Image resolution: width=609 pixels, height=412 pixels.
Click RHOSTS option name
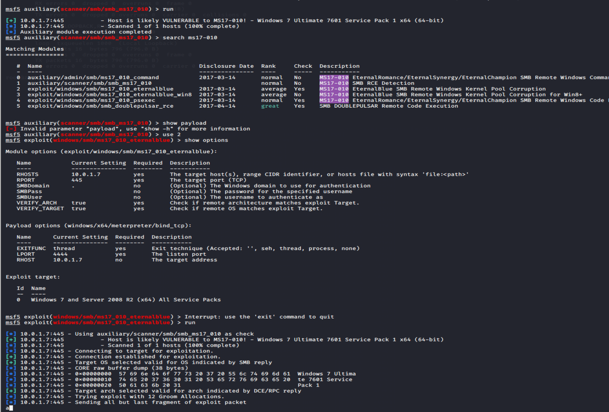(28, 175)
